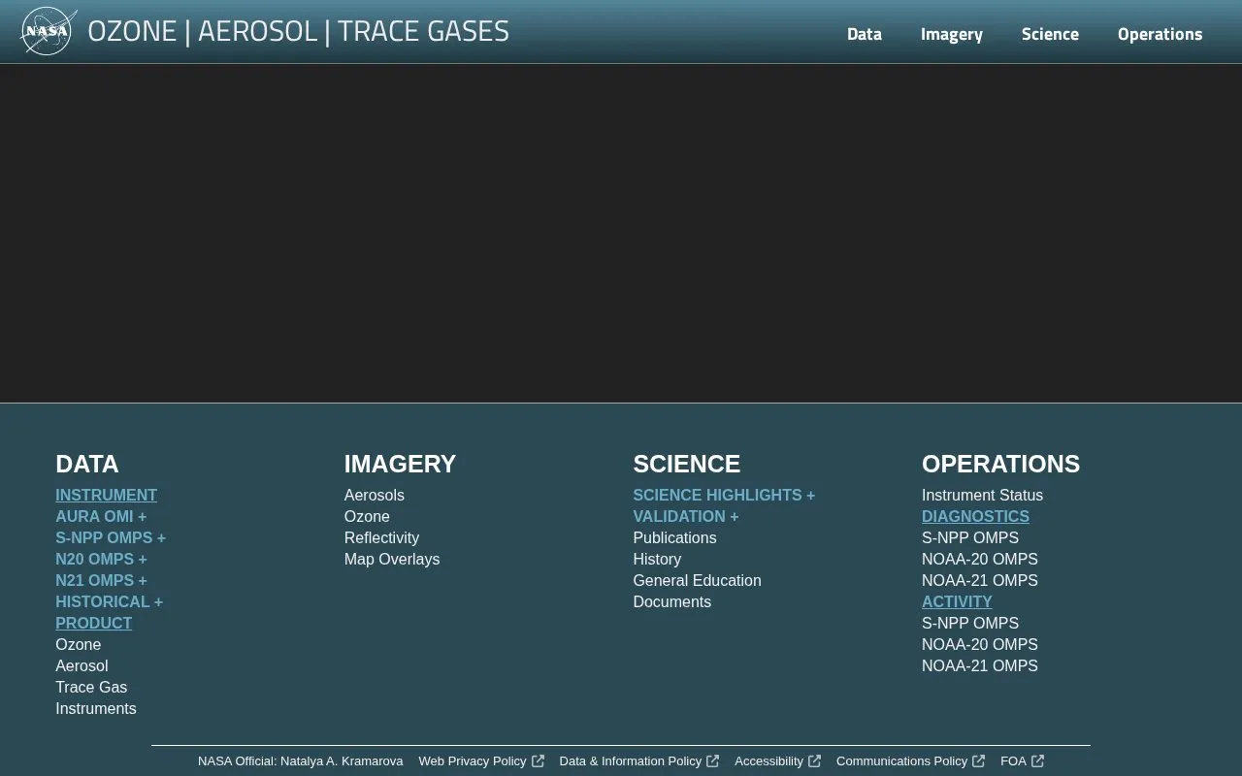Open the Operations menu in top navigation
This screenshot has width=1242, height=776.
pyautogui.click(x=1160, y=34)
